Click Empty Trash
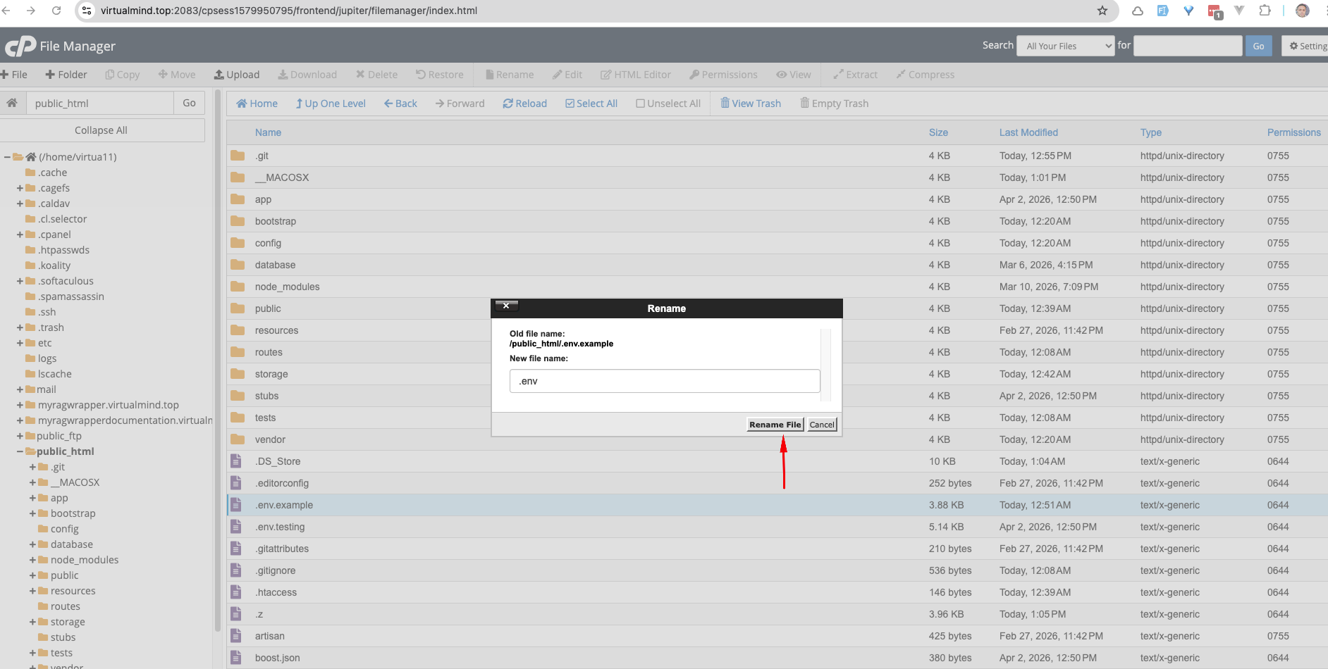 tap(835, 104)
